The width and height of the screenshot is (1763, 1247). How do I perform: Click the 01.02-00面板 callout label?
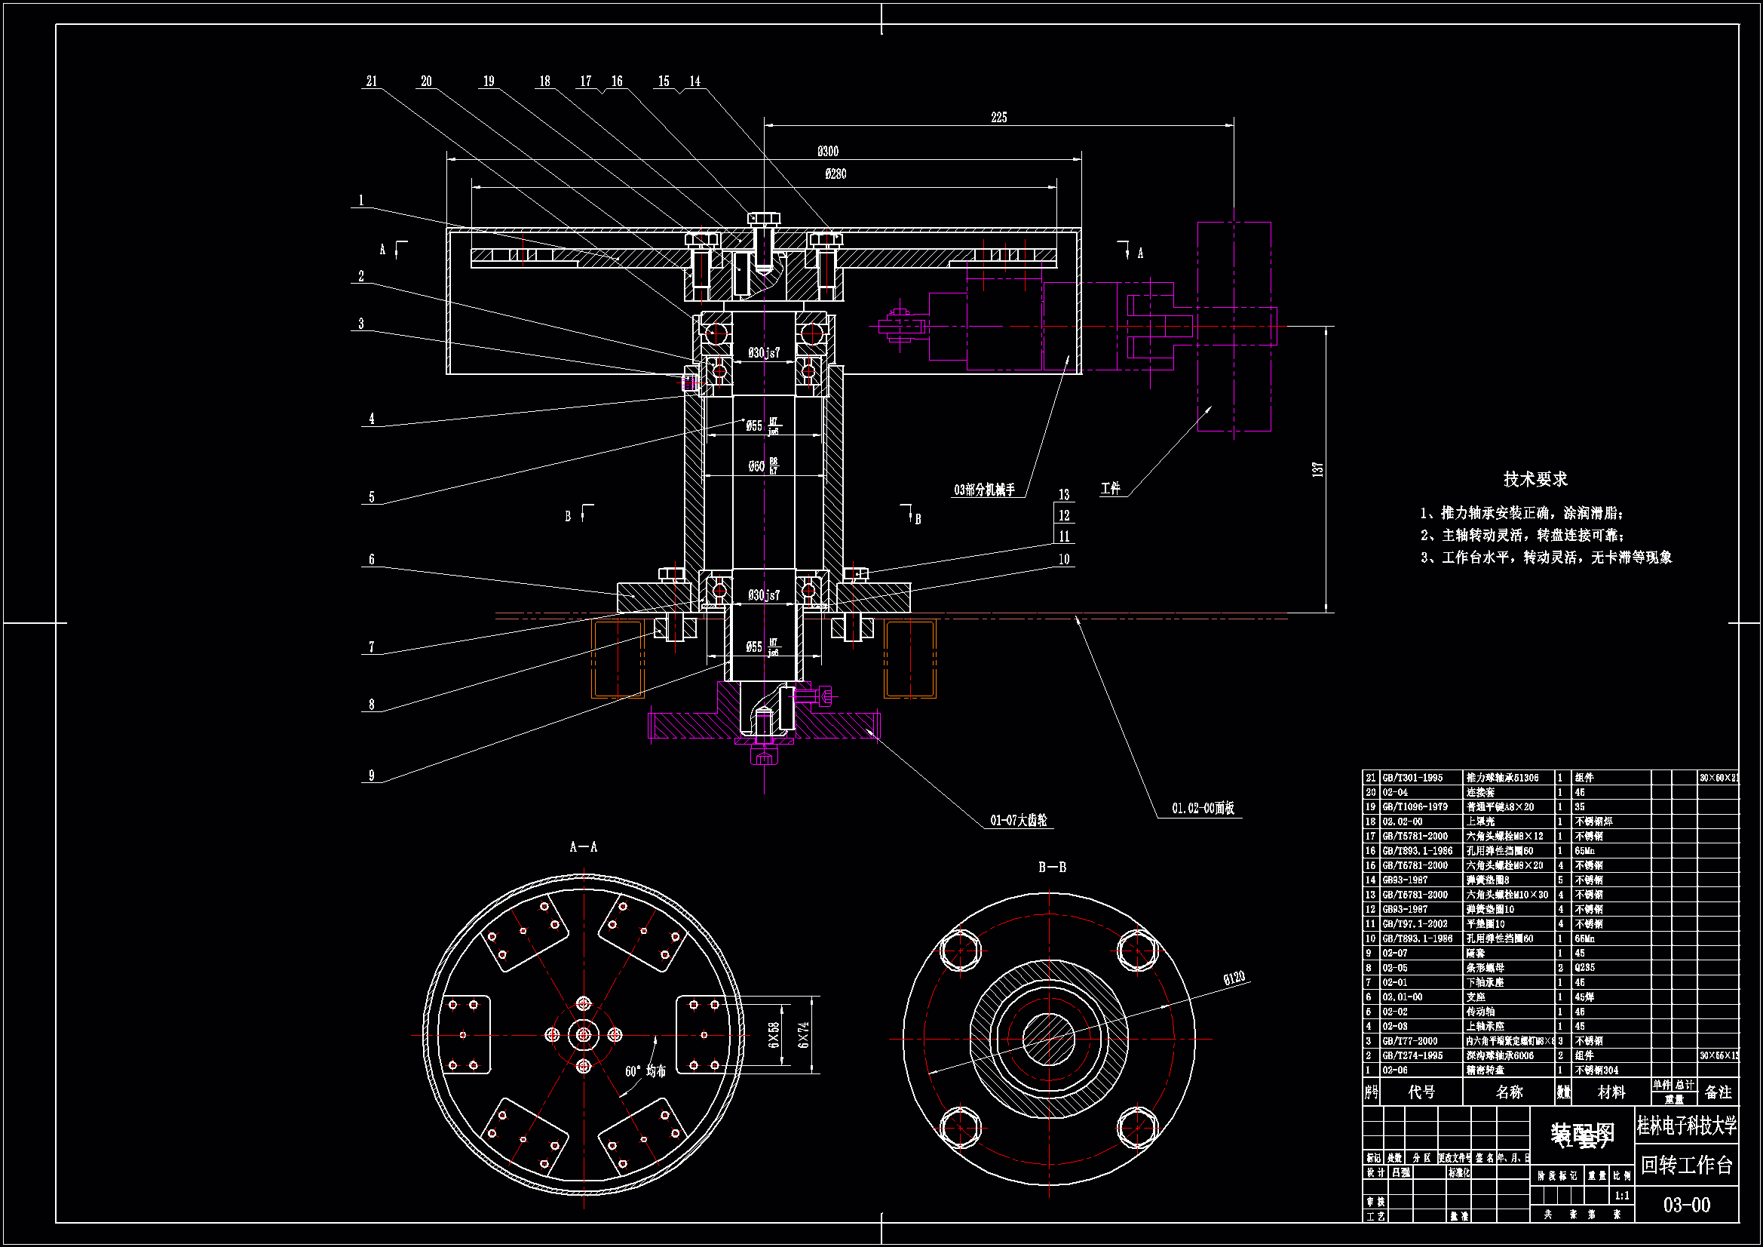click(x=1203, y=808)
